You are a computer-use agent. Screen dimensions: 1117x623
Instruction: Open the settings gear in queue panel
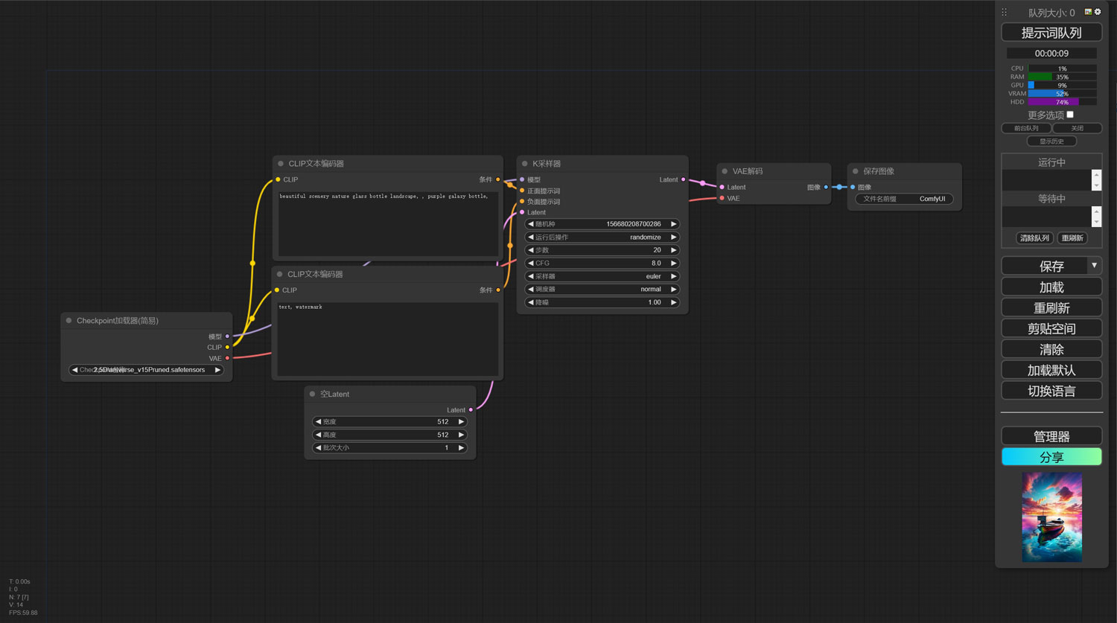tap(1098, 12)
